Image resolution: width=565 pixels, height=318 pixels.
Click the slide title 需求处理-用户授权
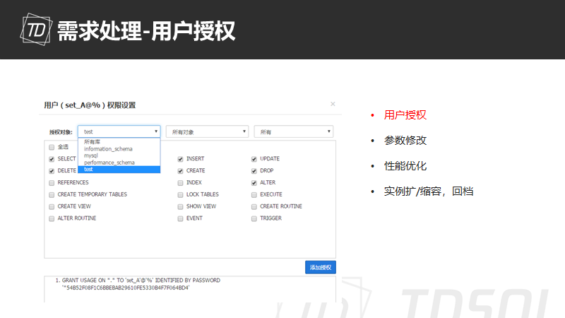click(x=146, y=30)
